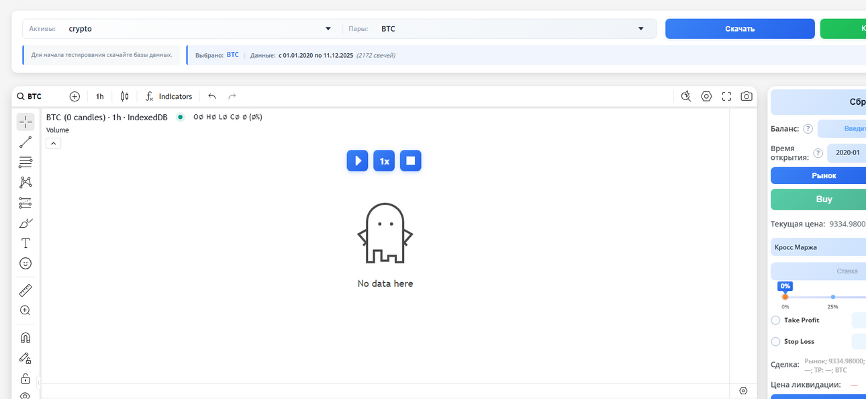Enable the Take Profit option
Viewport: 866px width, 399px height.
775,320
